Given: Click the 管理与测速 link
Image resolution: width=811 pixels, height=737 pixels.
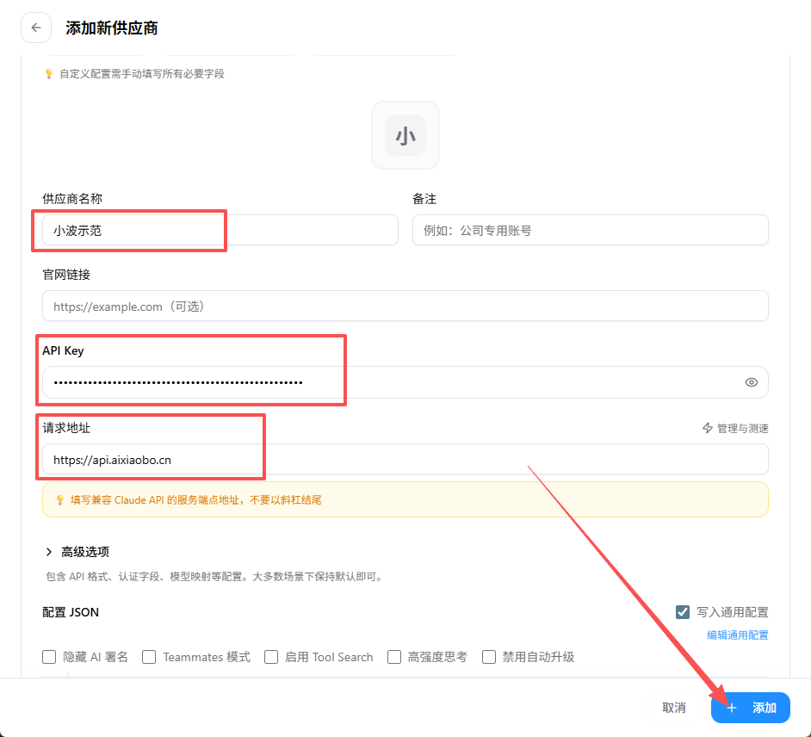Looking at the screenshot, I should 742,428.
